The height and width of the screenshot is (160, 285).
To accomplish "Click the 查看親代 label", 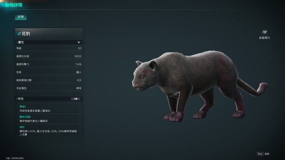I will click(264, 38).
